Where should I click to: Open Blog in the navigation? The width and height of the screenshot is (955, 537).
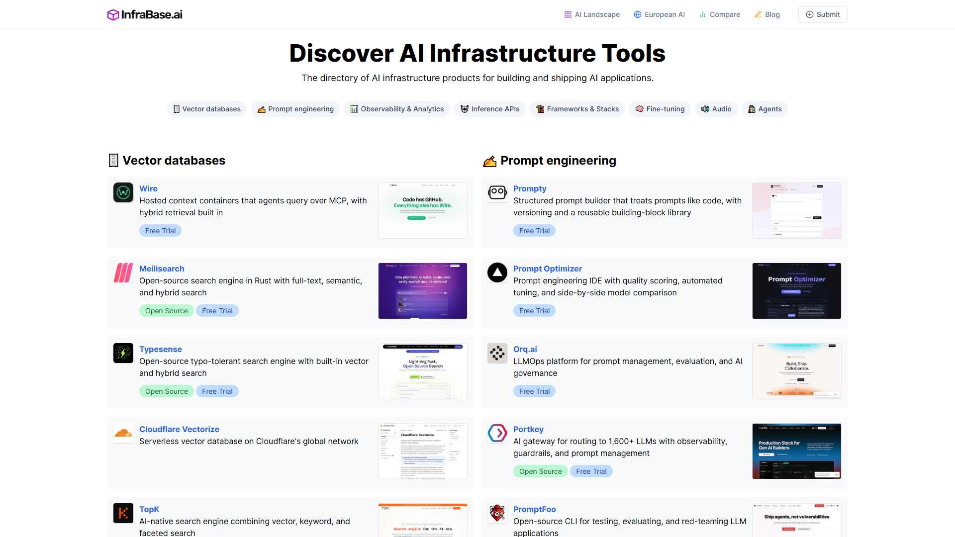click(x=767, y=14)
